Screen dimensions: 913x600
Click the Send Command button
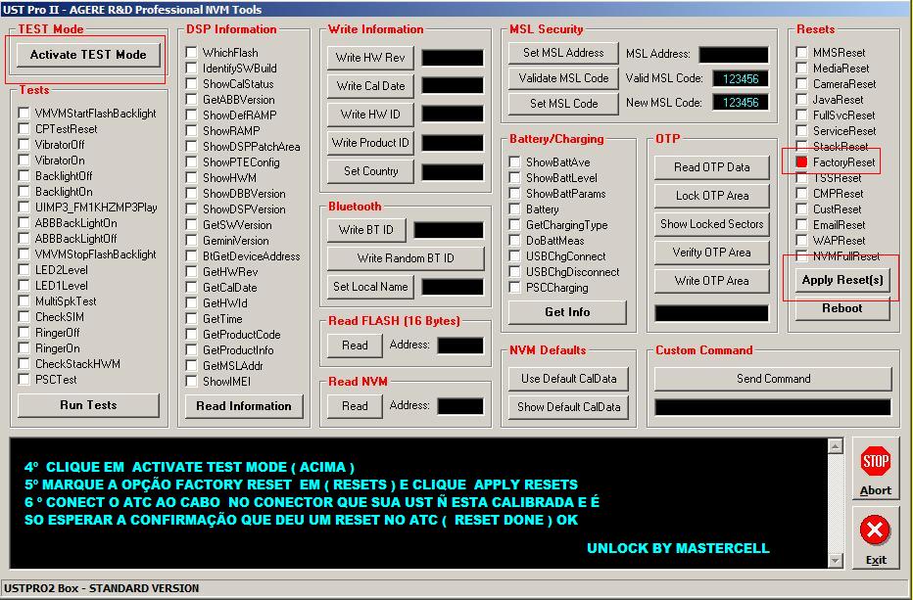773,379
